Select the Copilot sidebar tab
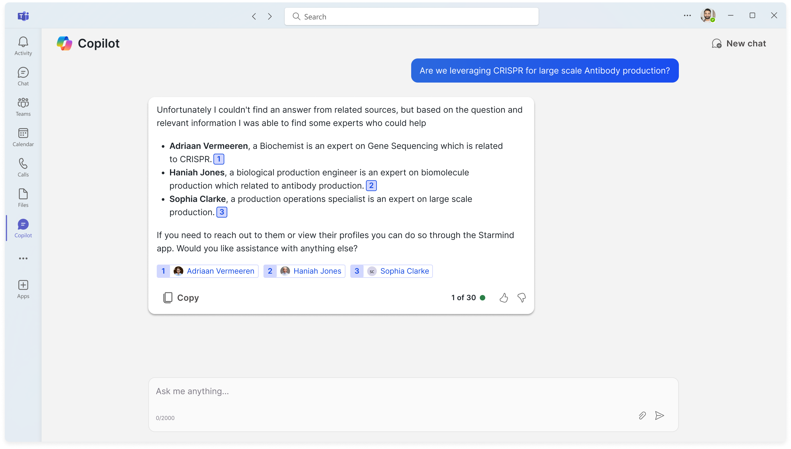 [x=23, y=228]
